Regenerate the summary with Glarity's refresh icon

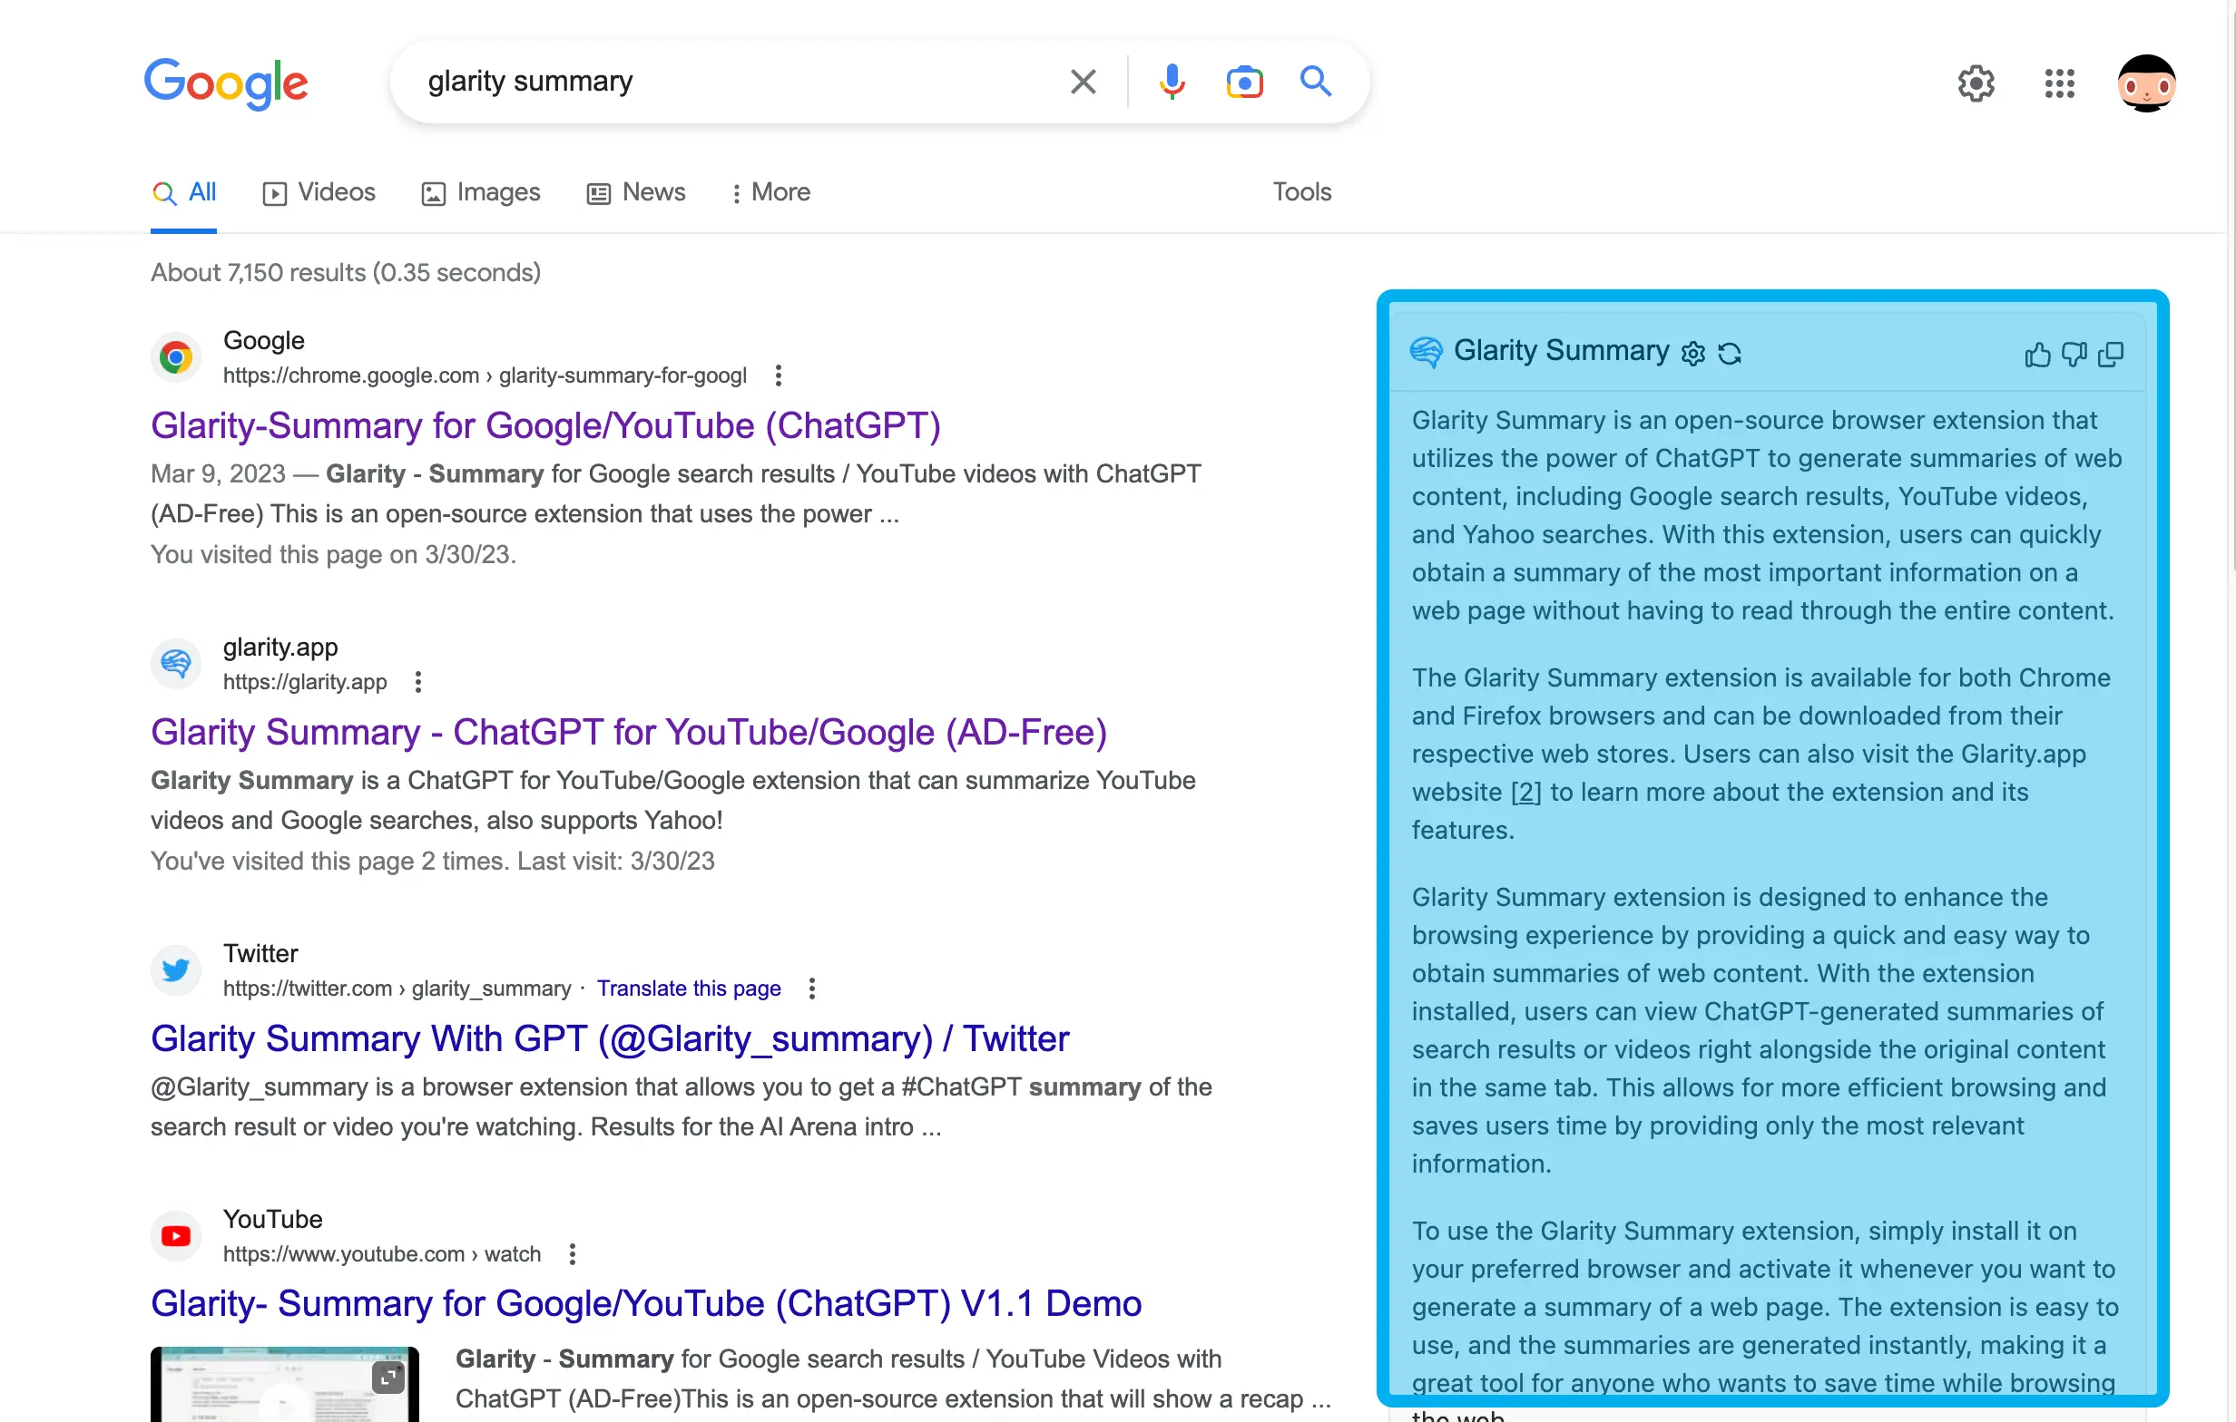tap(1730, 353)
